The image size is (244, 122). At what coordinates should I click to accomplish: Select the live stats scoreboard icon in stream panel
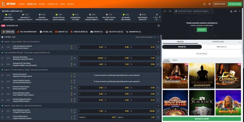pos(170,11)
